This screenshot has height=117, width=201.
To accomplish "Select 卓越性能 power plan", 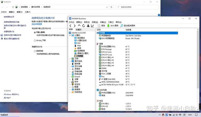I will point(35,51).
